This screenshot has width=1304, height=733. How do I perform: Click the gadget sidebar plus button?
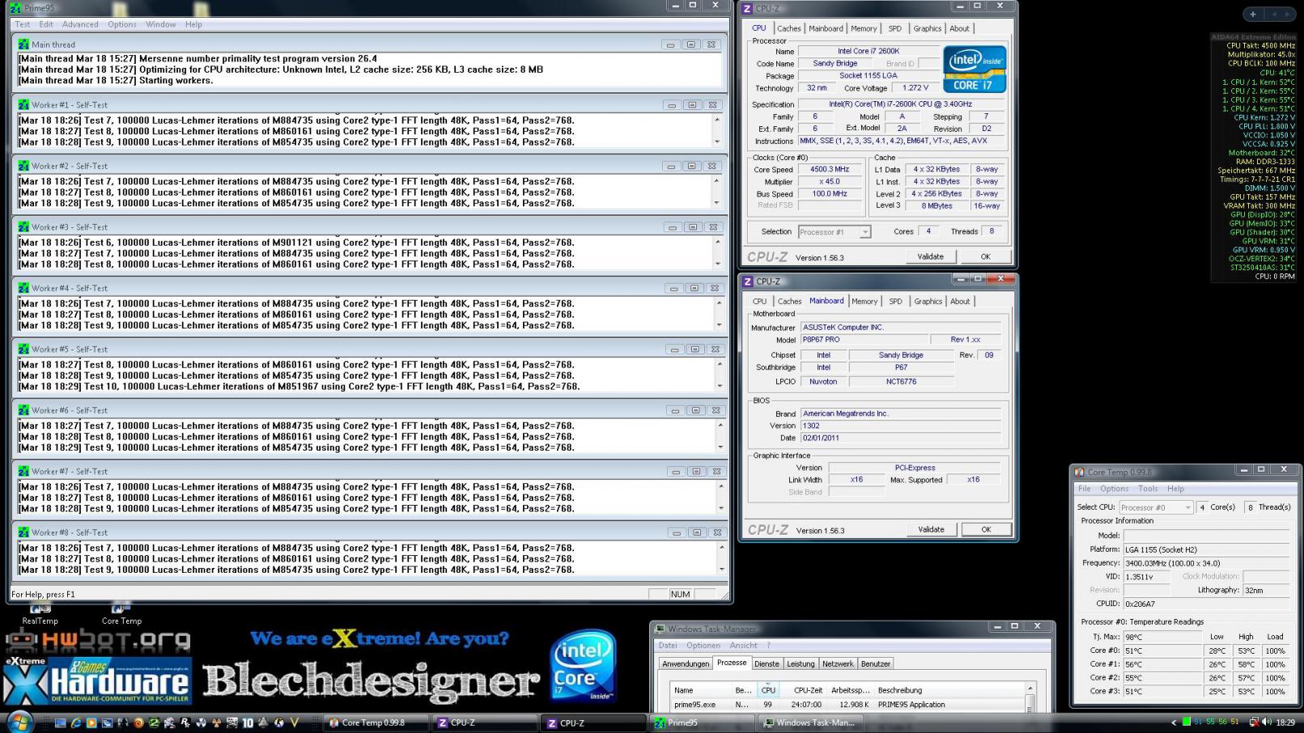1253,14
